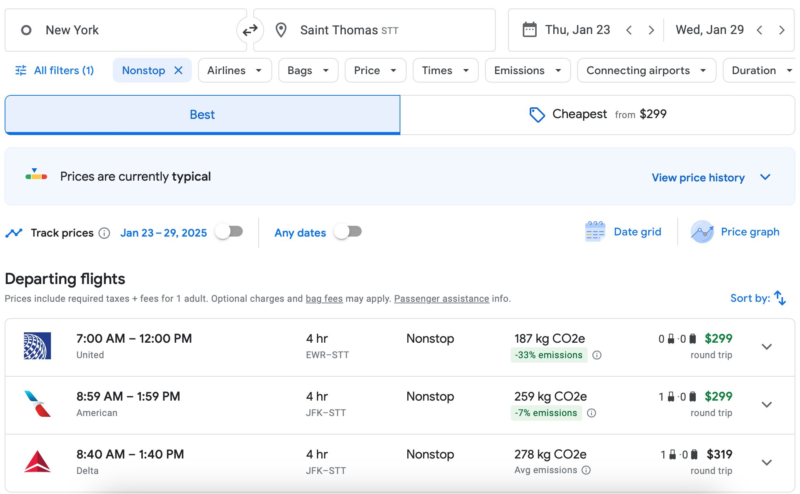
Task: Expand the United 7:00 AM flight details
Action: (x=766, y=347)
